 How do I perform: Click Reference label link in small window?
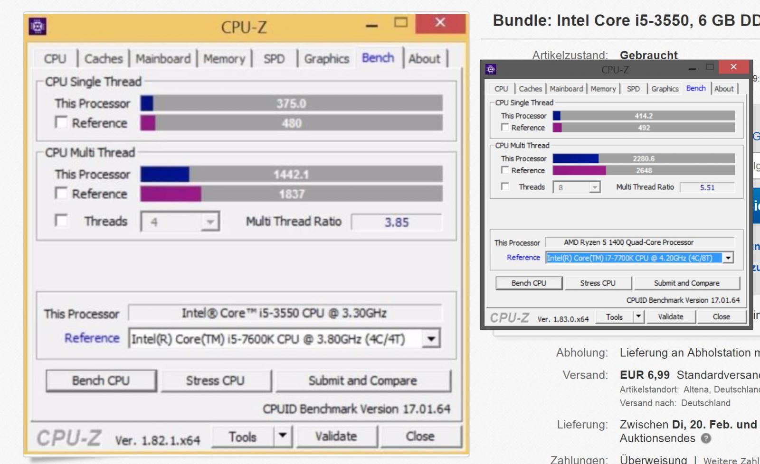click(523, 257)
